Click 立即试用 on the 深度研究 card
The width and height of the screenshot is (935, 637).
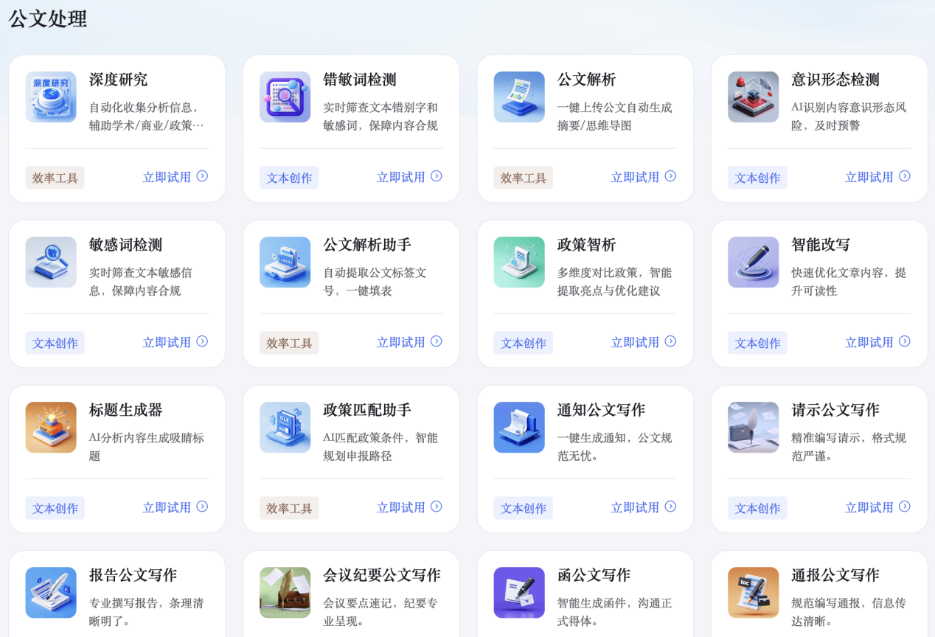point(175,177)
